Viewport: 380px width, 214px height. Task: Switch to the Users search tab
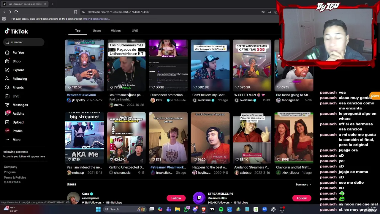tap(97, 31)
